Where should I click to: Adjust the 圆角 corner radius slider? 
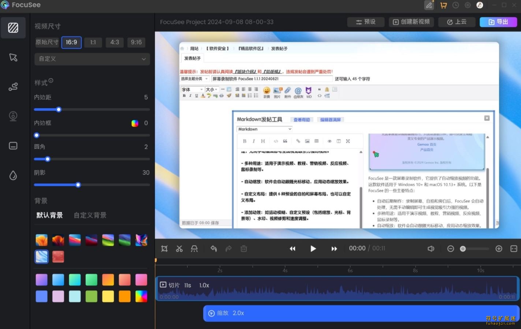tap(48, 159)
